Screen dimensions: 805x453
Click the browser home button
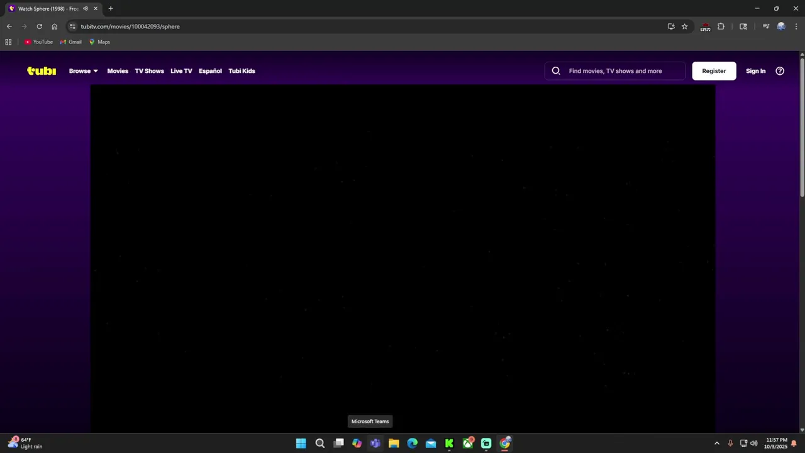pos(54,26)
